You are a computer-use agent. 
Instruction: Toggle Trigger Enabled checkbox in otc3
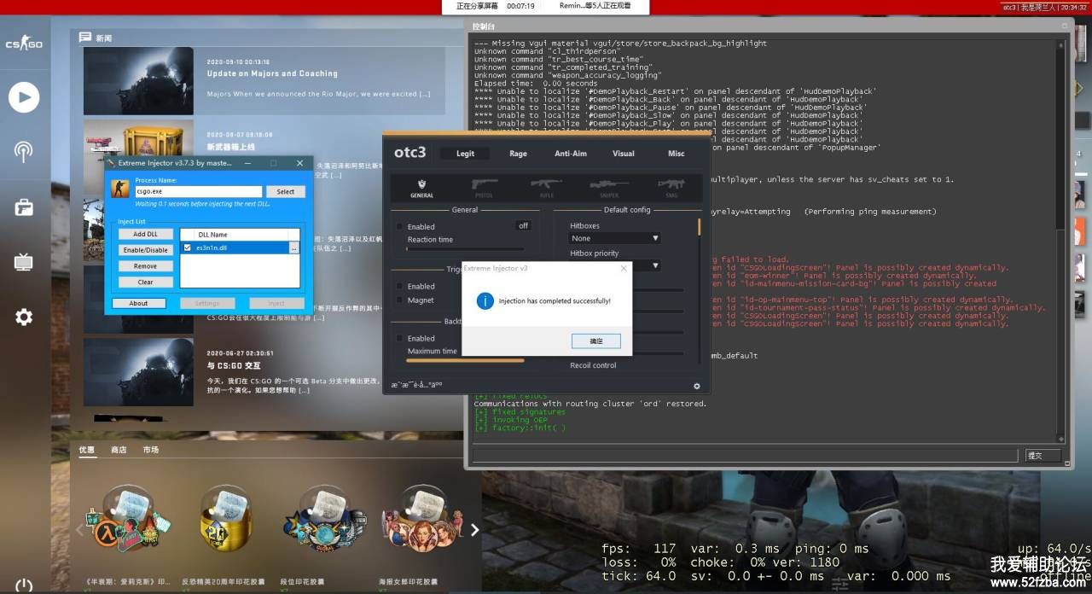coord(398,286)
